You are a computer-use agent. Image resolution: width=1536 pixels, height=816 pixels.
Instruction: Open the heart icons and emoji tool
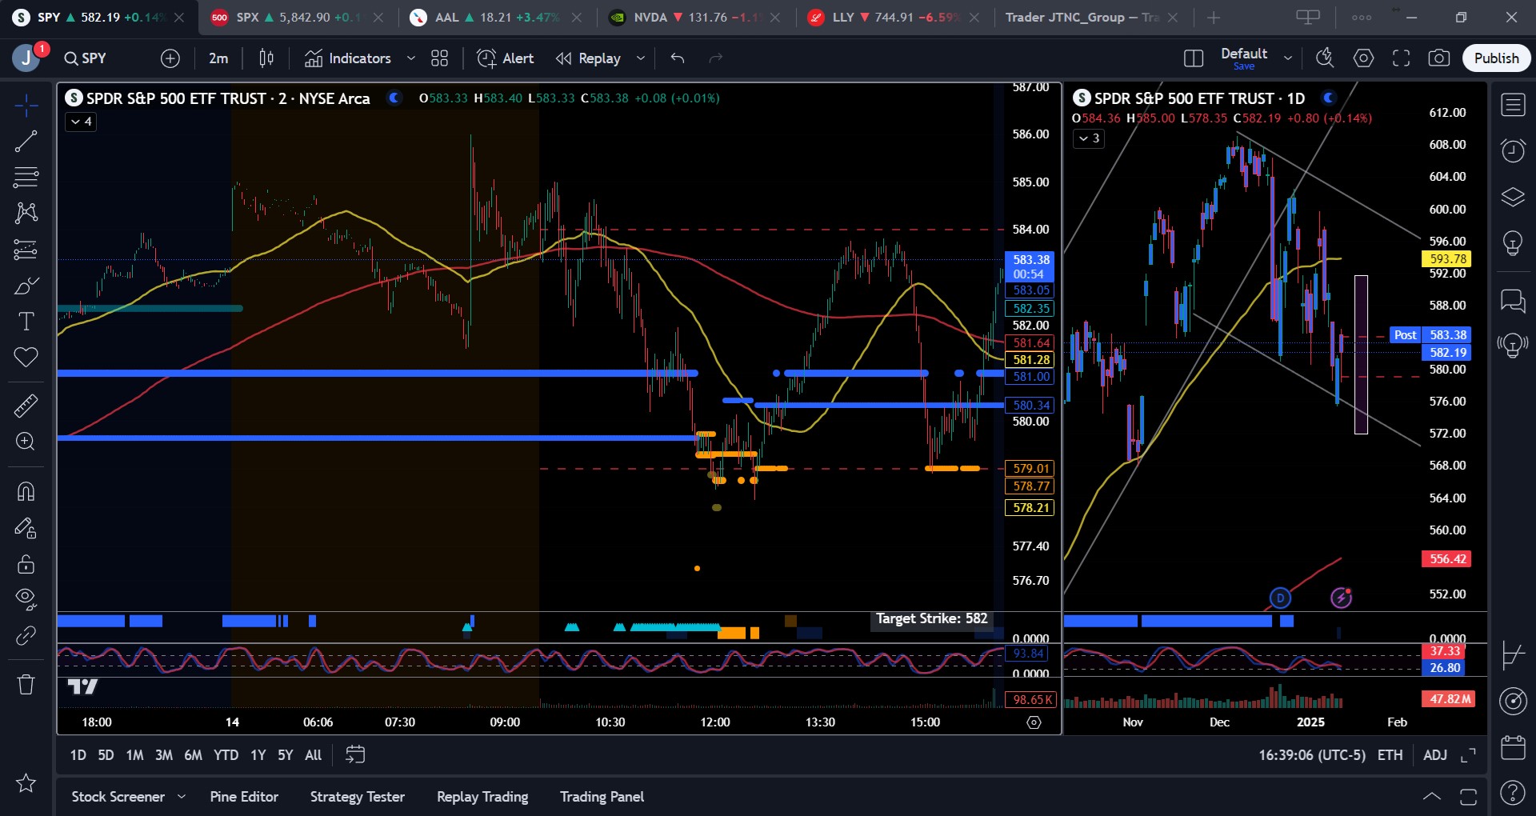[26, 357]
